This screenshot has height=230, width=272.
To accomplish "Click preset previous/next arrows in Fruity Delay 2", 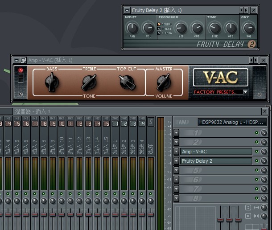I will [244, 10].
